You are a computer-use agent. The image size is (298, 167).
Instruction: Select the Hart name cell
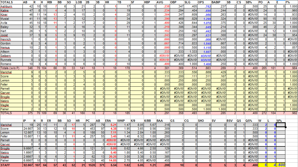11,31
